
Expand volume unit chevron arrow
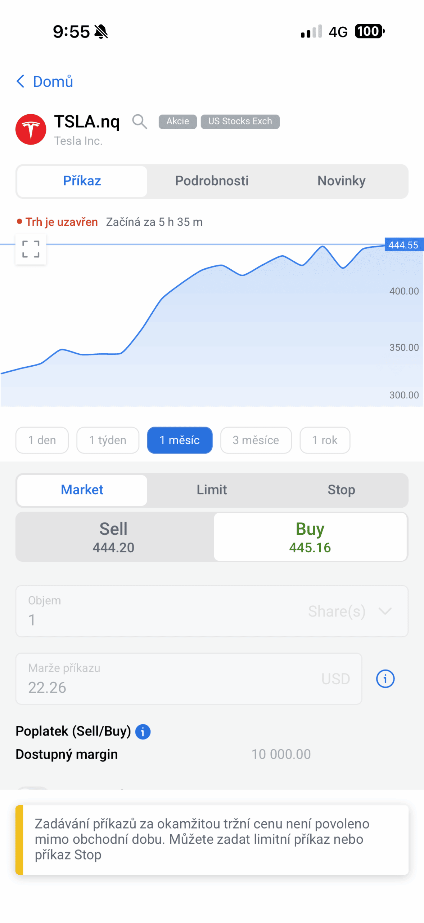[385, 611]
